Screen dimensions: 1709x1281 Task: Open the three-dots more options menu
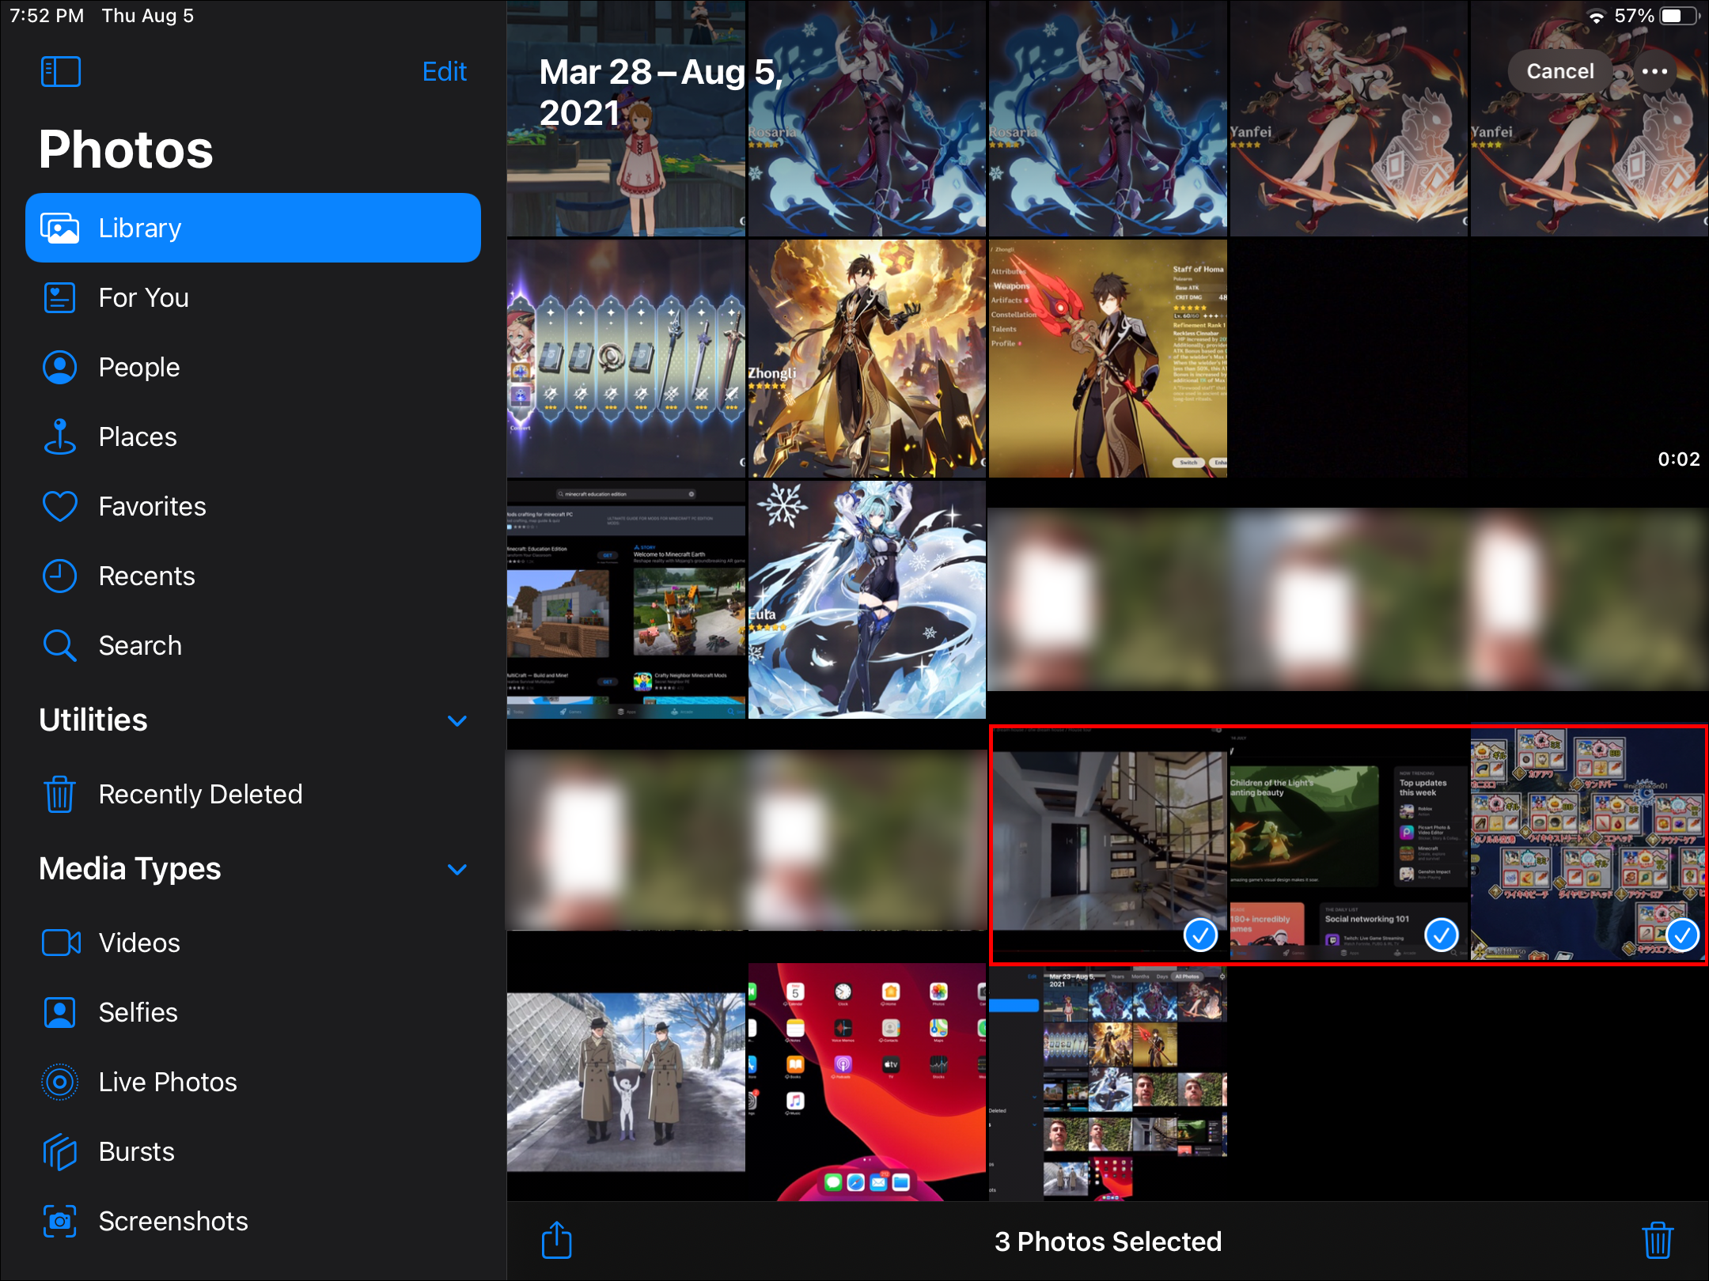[x=1654, y=71]
